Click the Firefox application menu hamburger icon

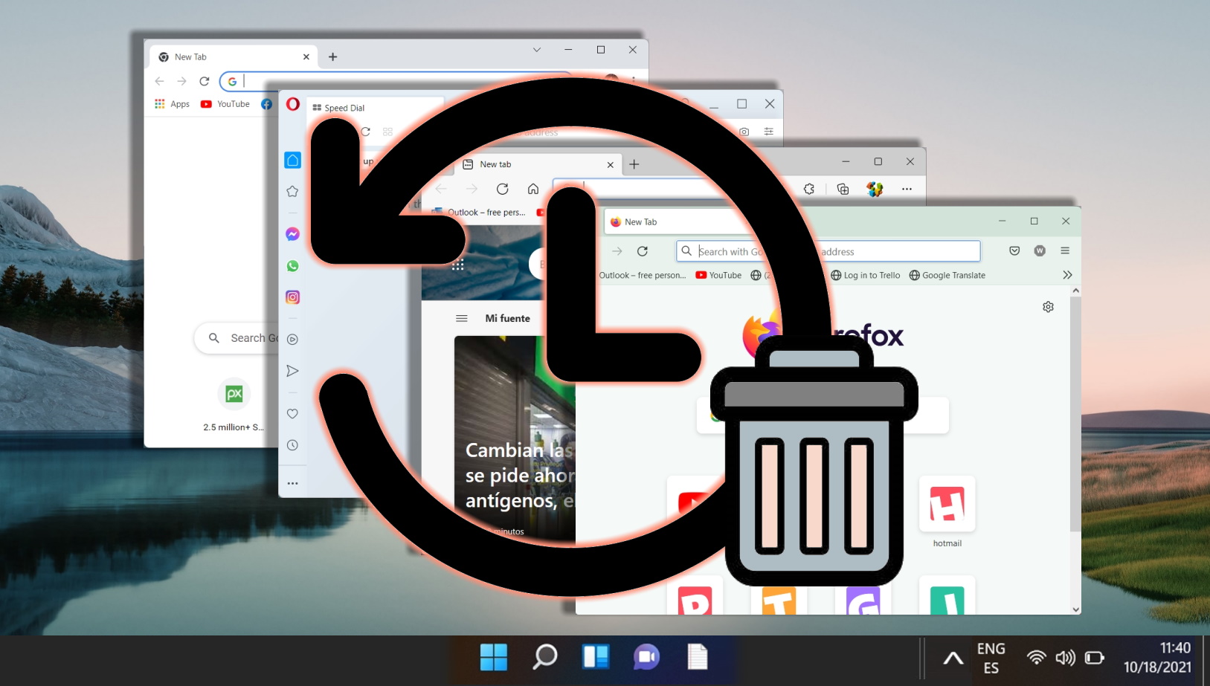(x=1065, y=251)
